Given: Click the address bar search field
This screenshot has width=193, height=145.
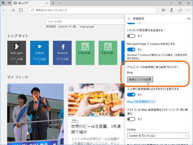Looking at the screenshot, I should pos(92,10).
